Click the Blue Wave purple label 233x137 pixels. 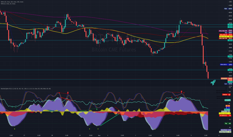pyautogui.click(x=226, y=130)
